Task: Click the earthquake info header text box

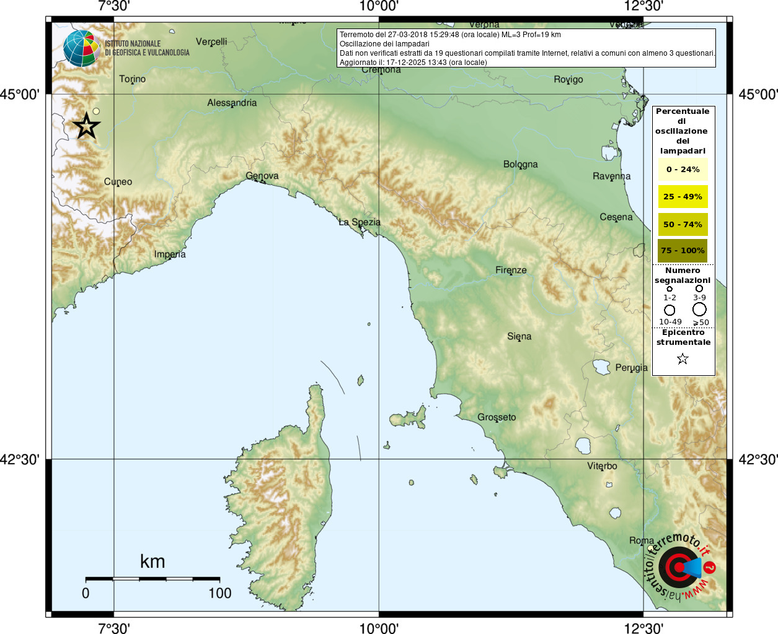Action: tap(526, 48)
